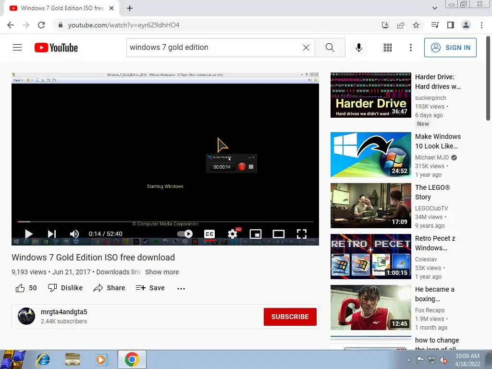Click the SIGN IN button
492x369 pixels.
(450, 48)
